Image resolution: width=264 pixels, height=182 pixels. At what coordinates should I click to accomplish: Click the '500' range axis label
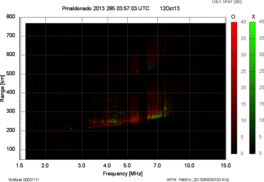pos(11,73)
